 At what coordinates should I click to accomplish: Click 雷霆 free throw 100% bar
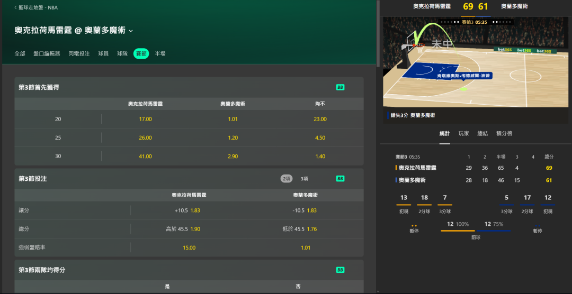click(x=458, y=231)
